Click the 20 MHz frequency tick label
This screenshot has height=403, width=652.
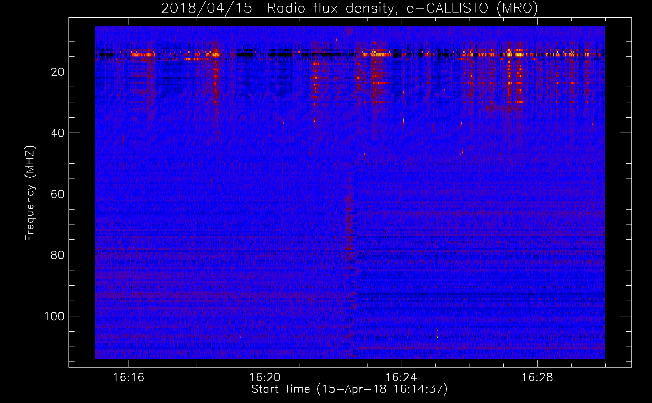pos(58,72)
